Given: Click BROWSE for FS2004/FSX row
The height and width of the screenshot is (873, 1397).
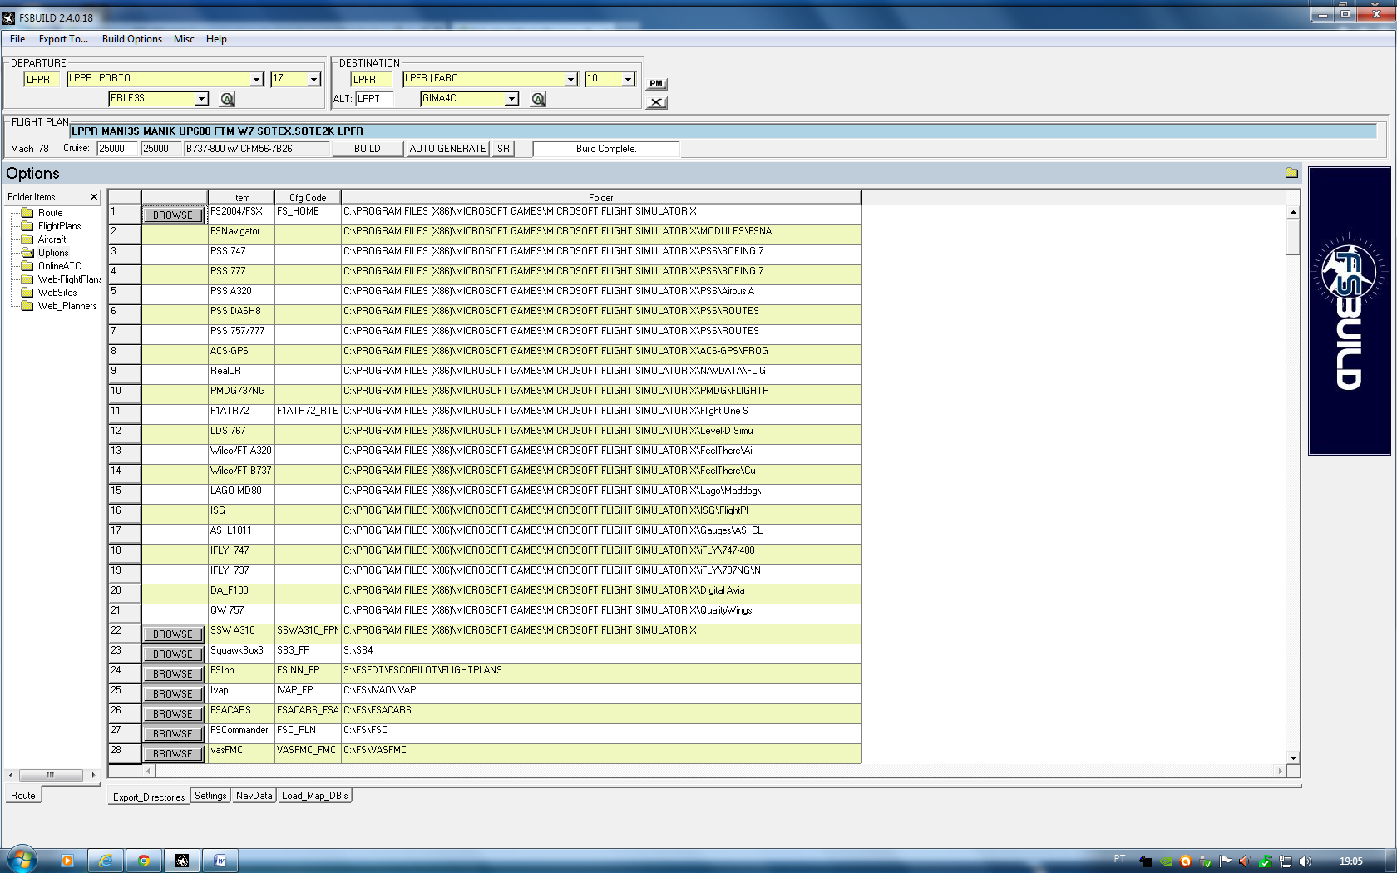Looking at the screenshot, I should click(x=173, y=215).
